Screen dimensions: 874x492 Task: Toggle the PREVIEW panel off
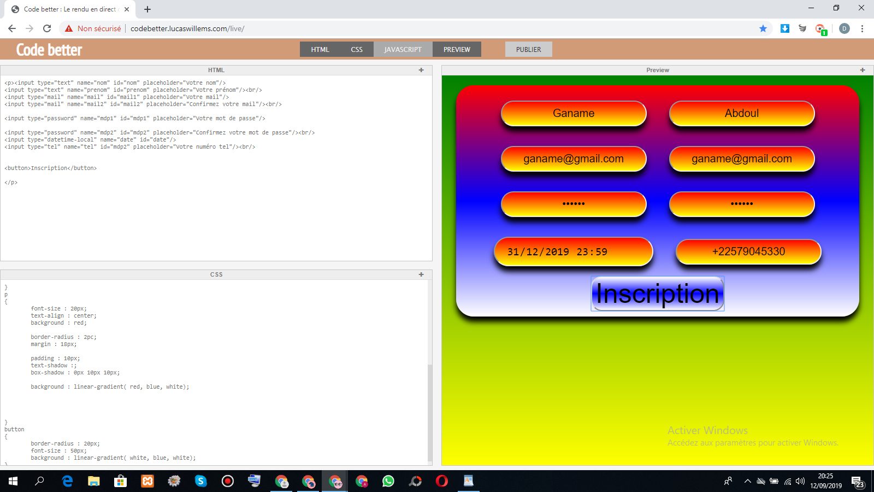point(457,49)
